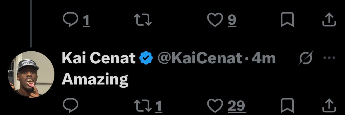View the 29 likes count on Kai's tweet
345x115 pixels.
click(236, 106)
